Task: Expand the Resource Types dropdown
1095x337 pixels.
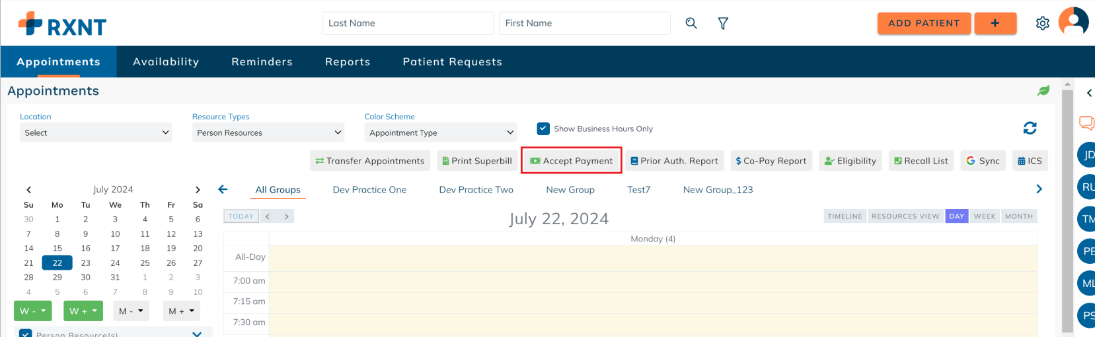Action: click(268, 133)
